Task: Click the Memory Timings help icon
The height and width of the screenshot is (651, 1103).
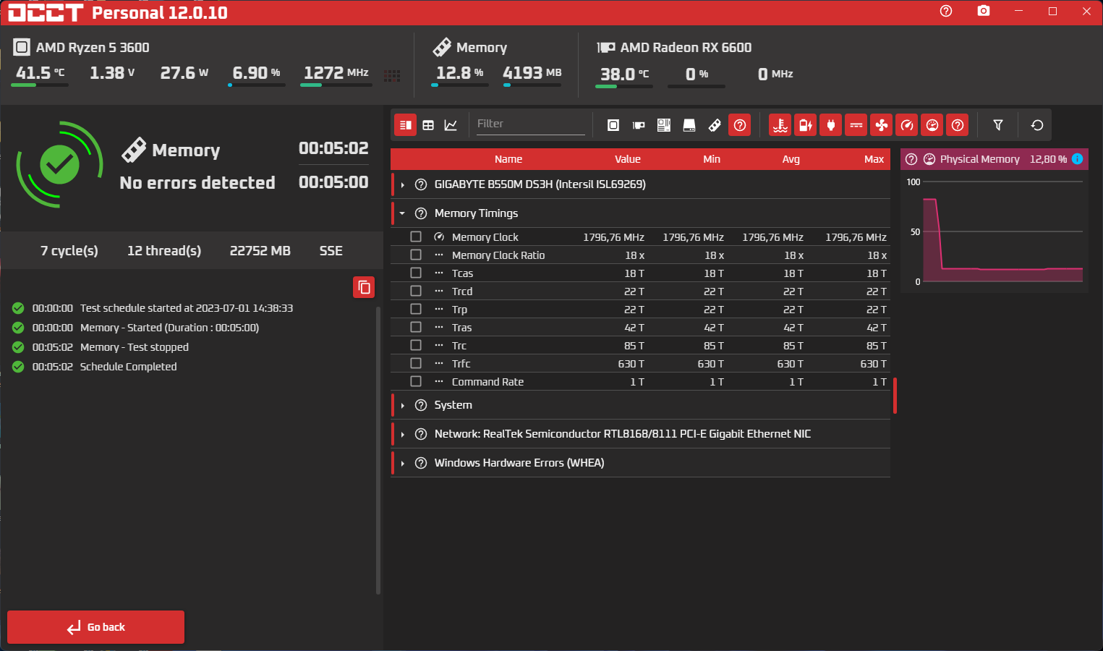Action: pyautogui.click(x=421, y=213)
